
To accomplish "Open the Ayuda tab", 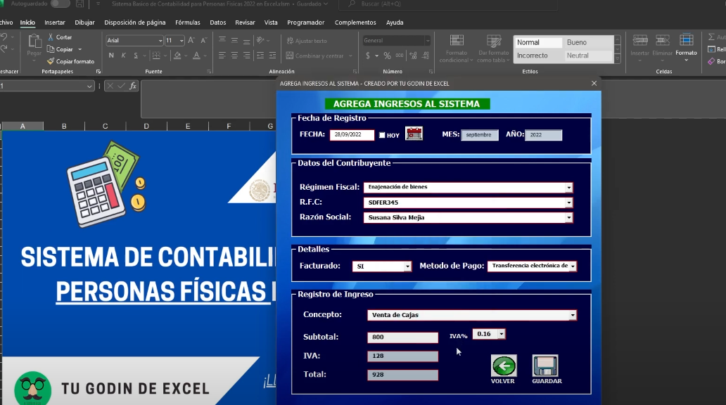I will point(395,22).
